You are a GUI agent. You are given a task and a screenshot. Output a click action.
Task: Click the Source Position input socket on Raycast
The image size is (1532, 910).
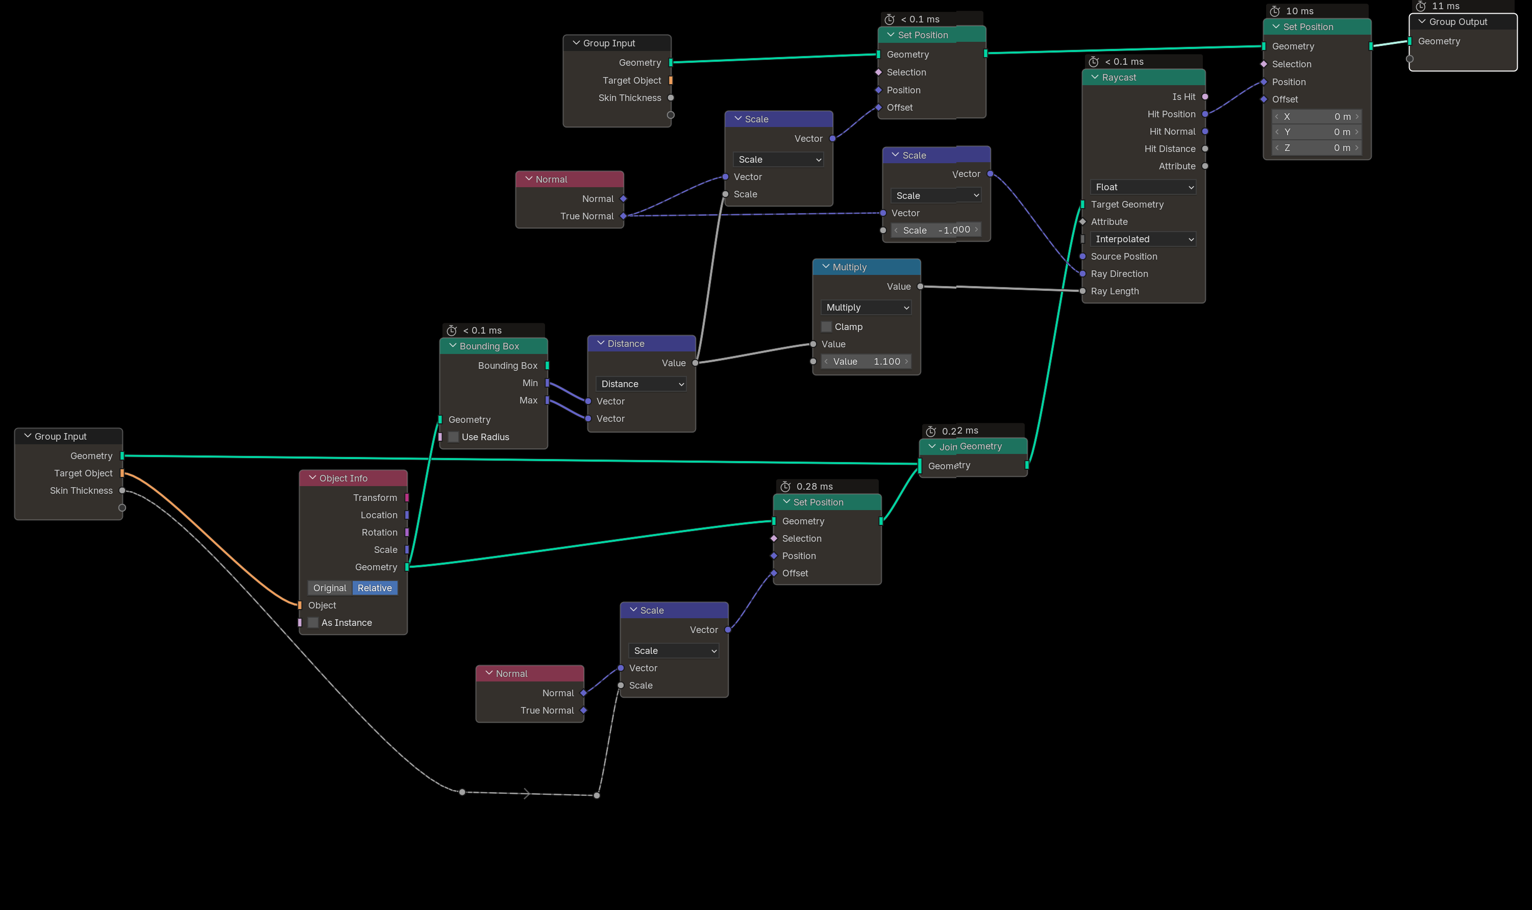1082,257
